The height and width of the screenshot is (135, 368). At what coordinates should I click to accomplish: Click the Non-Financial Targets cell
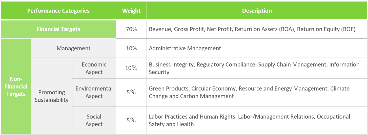(16, 86)
